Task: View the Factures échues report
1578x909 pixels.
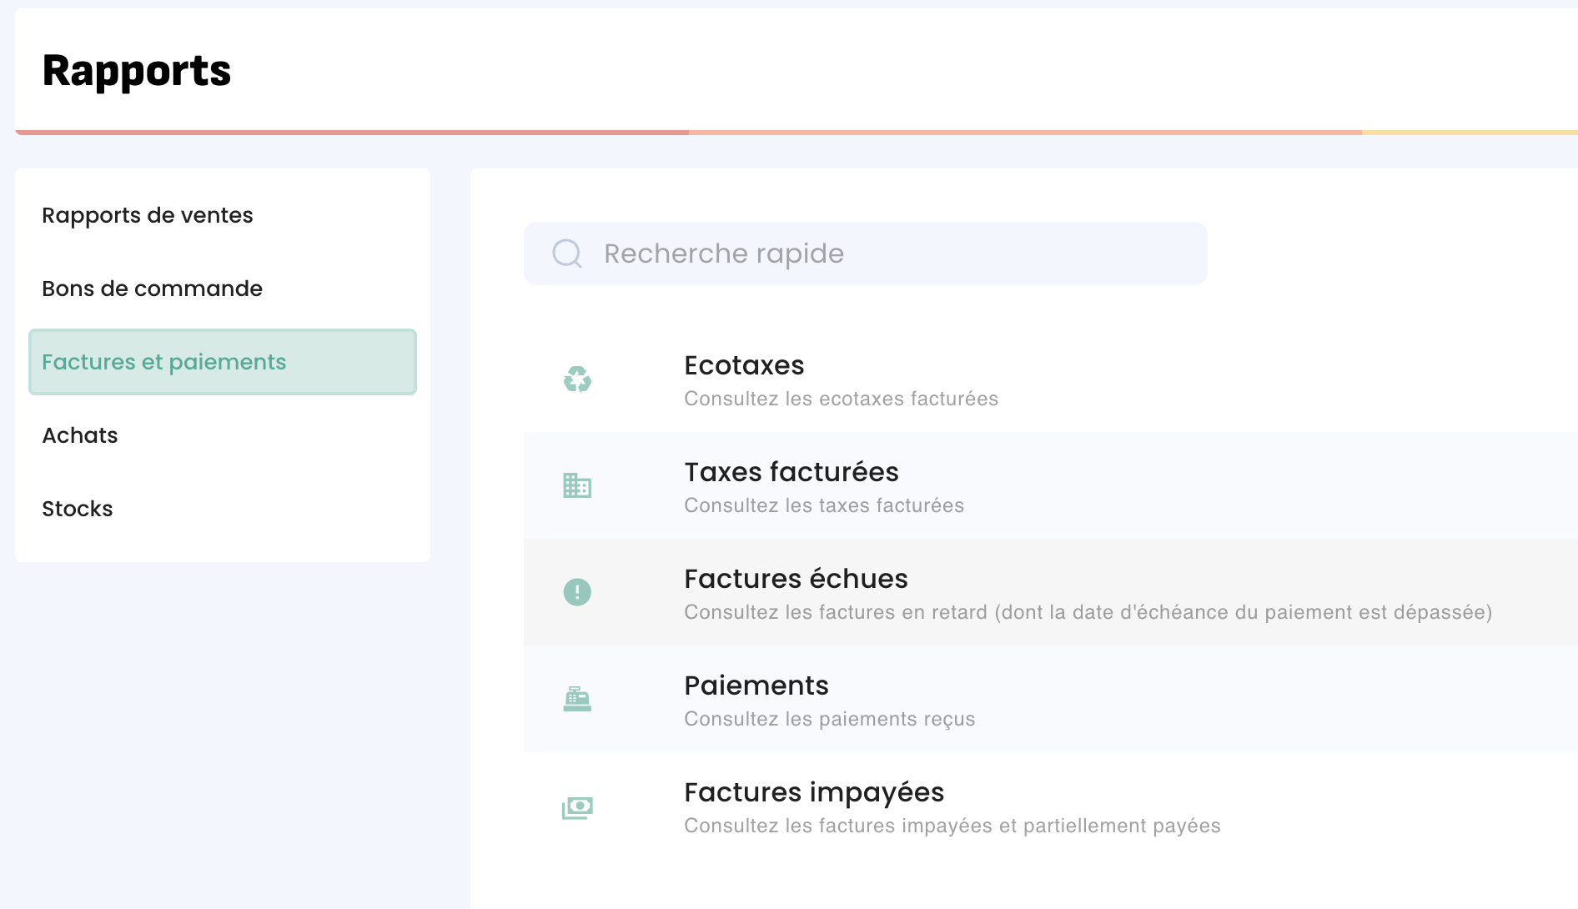Action: pyautogui.click(x=796, y=579)
